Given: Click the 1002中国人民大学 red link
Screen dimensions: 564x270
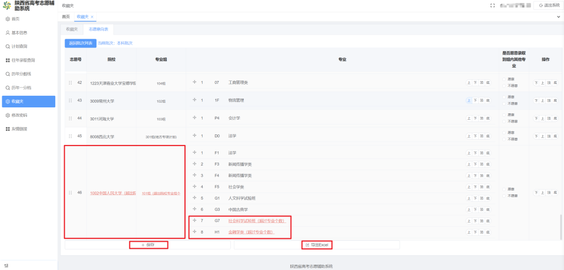Looking at the screenshot, I should click(113, 193).
